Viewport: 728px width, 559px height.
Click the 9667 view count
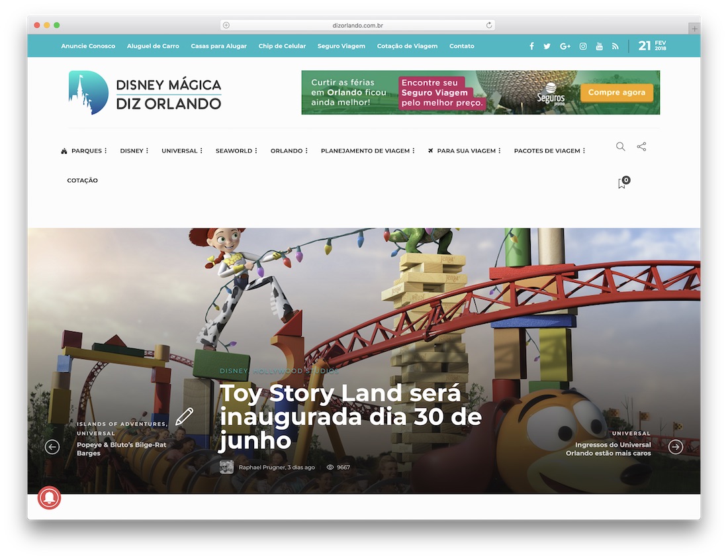[x=338, y=468]
